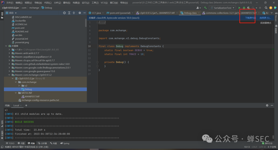278x150 pixels.
Task: Select MANIFEST.MF in project tree
Action: pos(32,97)
